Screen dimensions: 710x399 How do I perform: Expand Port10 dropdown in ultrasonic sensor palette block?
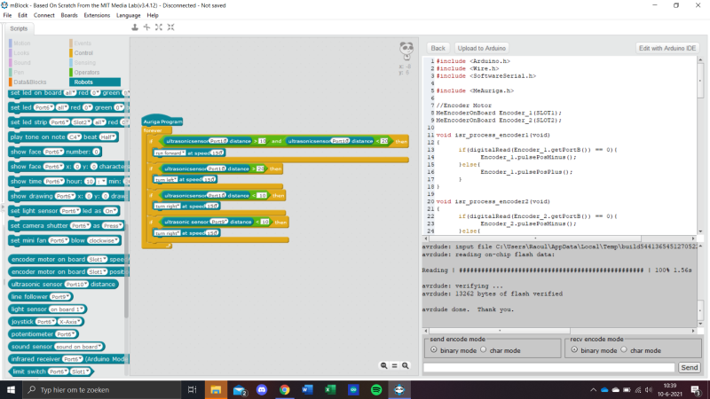point(76,285)
